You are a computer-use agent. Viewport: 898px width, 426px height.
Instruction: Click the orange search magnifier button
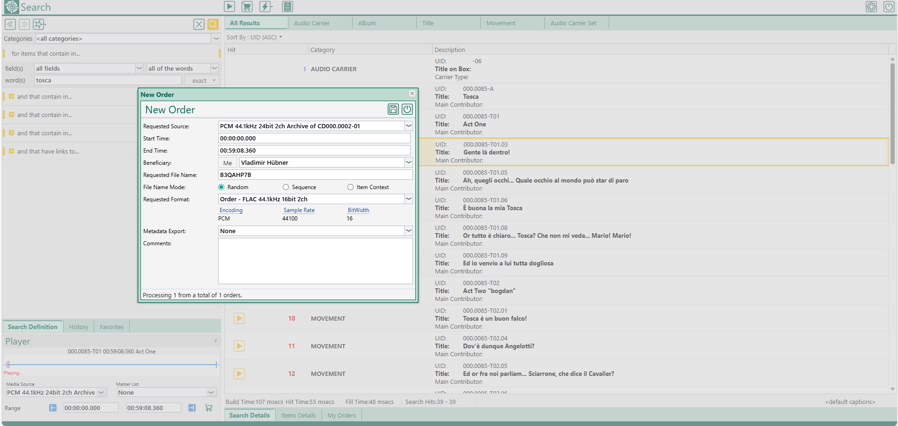point(213,24)
